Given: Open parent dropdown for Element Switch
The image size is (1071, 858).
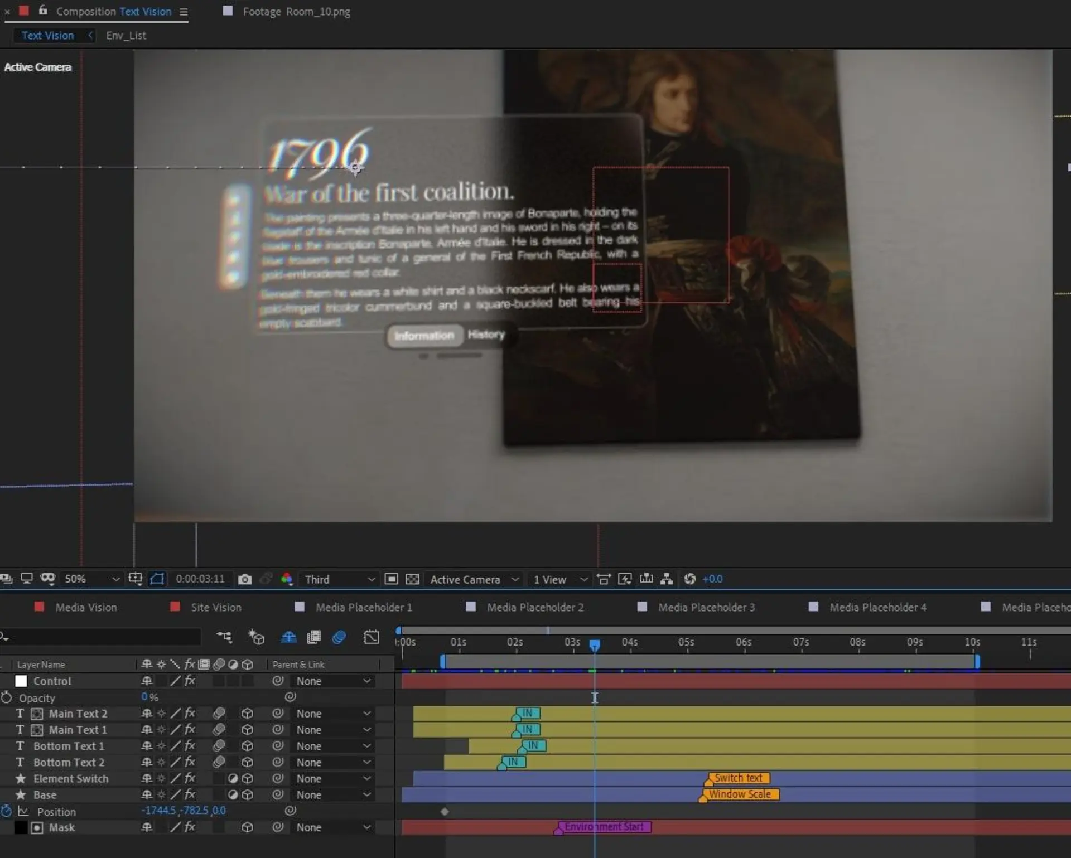Looking at the screenshot, I should click(333, 778).
